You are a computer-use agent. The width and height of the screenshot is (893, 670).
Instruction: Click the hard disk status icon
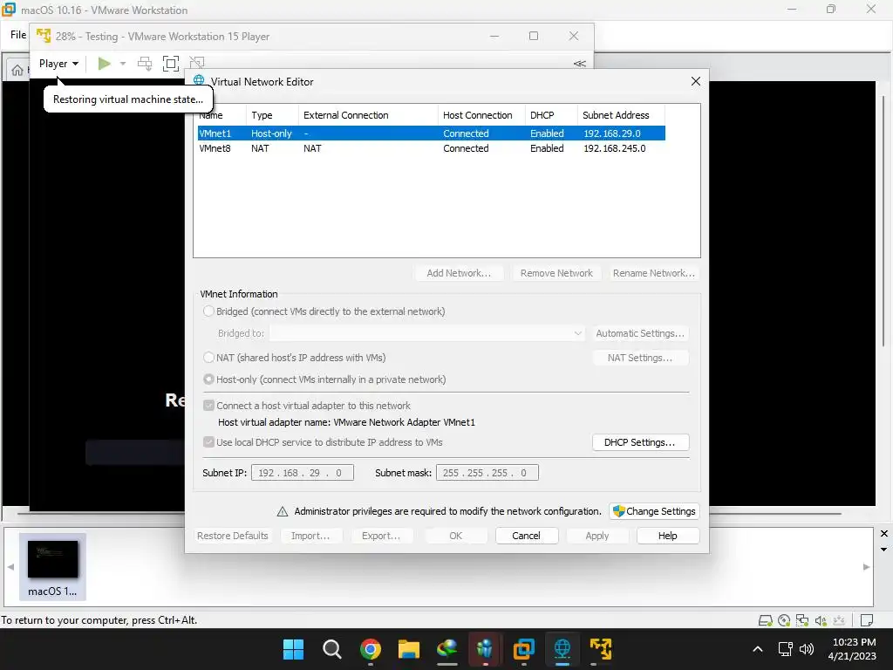coord(766,620)
